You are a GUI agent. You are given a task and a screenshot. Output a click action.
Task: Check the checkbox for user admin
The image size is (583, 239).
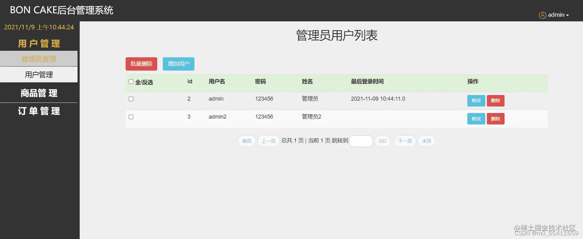point(131,99)
